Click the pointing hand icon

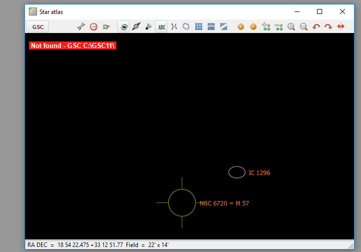click(x=106, y=26)
